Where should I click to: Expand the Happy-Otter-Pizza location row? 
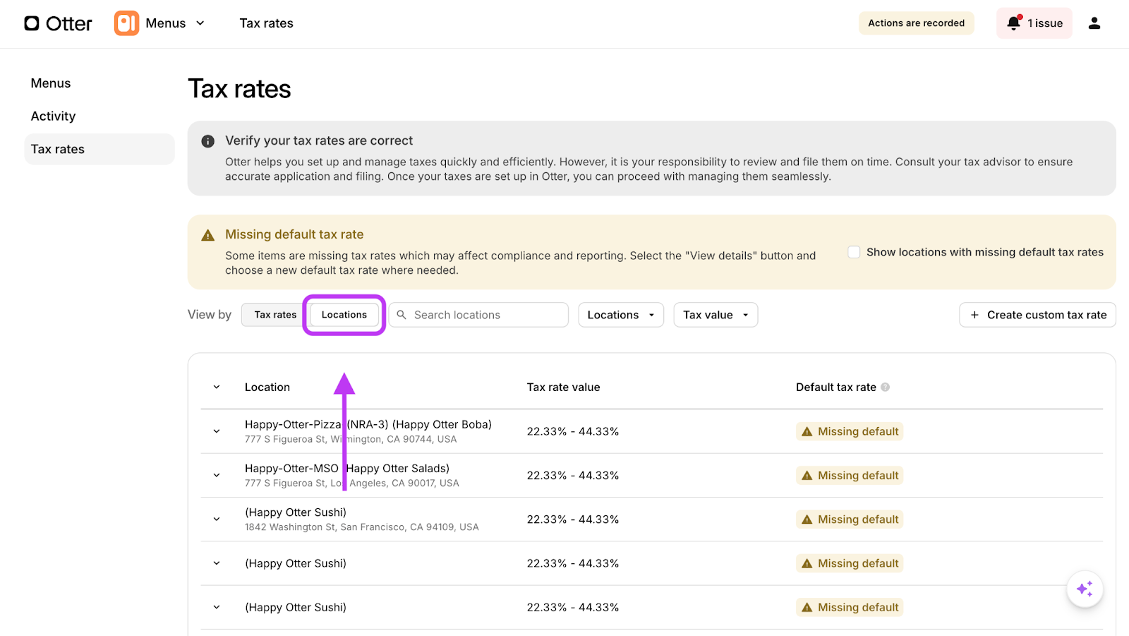[x=217, y=431]
